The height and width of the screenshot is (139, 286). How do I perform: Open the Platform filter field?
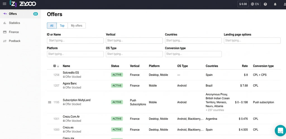[x=75, y=54]
